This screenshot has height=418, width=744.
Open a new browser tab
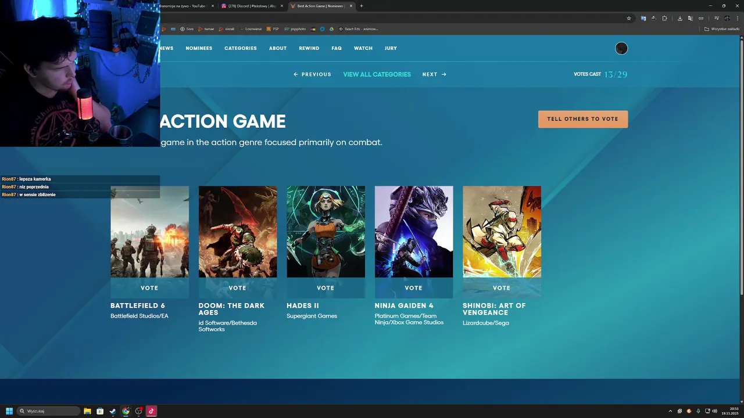pos(362,6)
